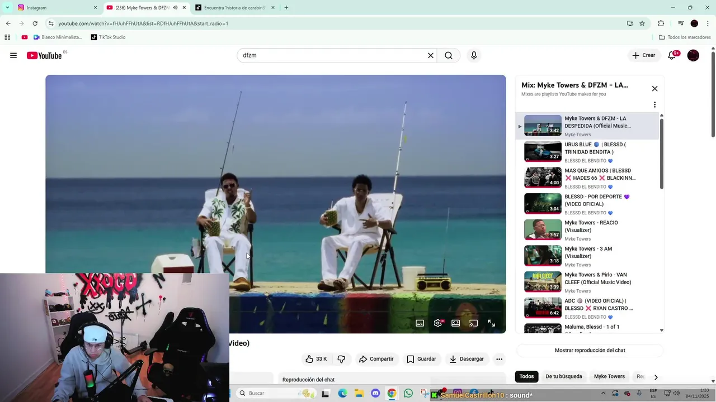The height and width of the screenshot is (402, 716).
Task: Open the TikTok Studio bookmark
Action: [x=107, y=37]
